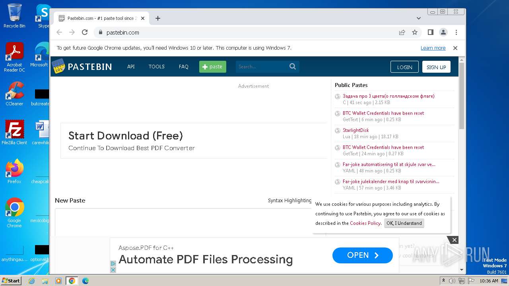Click Start Download (Free) ad
The height and width of the screenshot is (286, 509).
click(126, 136)
